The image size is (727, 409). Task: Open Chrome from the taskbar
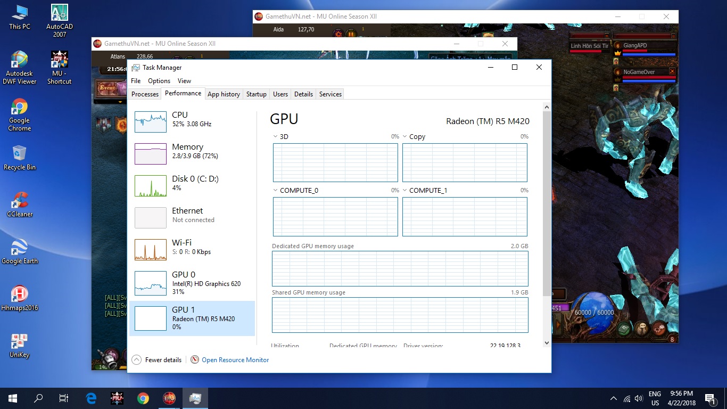tap(143, 398)
